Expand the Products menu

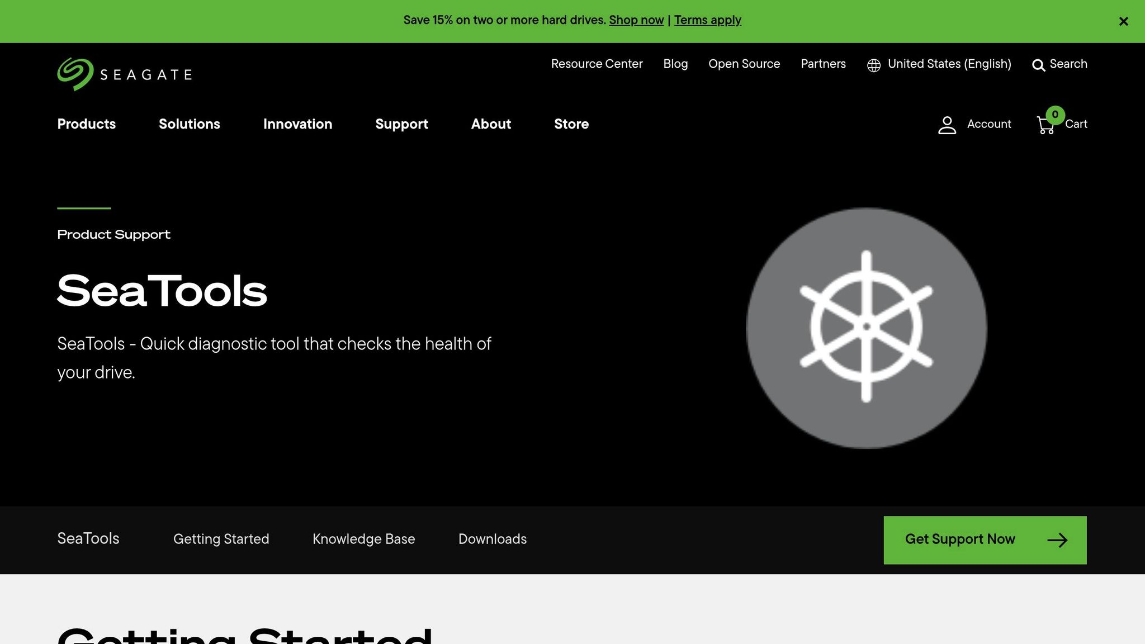click(x=86, y=124)
